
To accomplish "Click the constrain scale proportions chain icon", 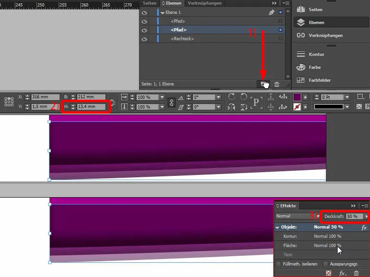I will click(172, 102).
